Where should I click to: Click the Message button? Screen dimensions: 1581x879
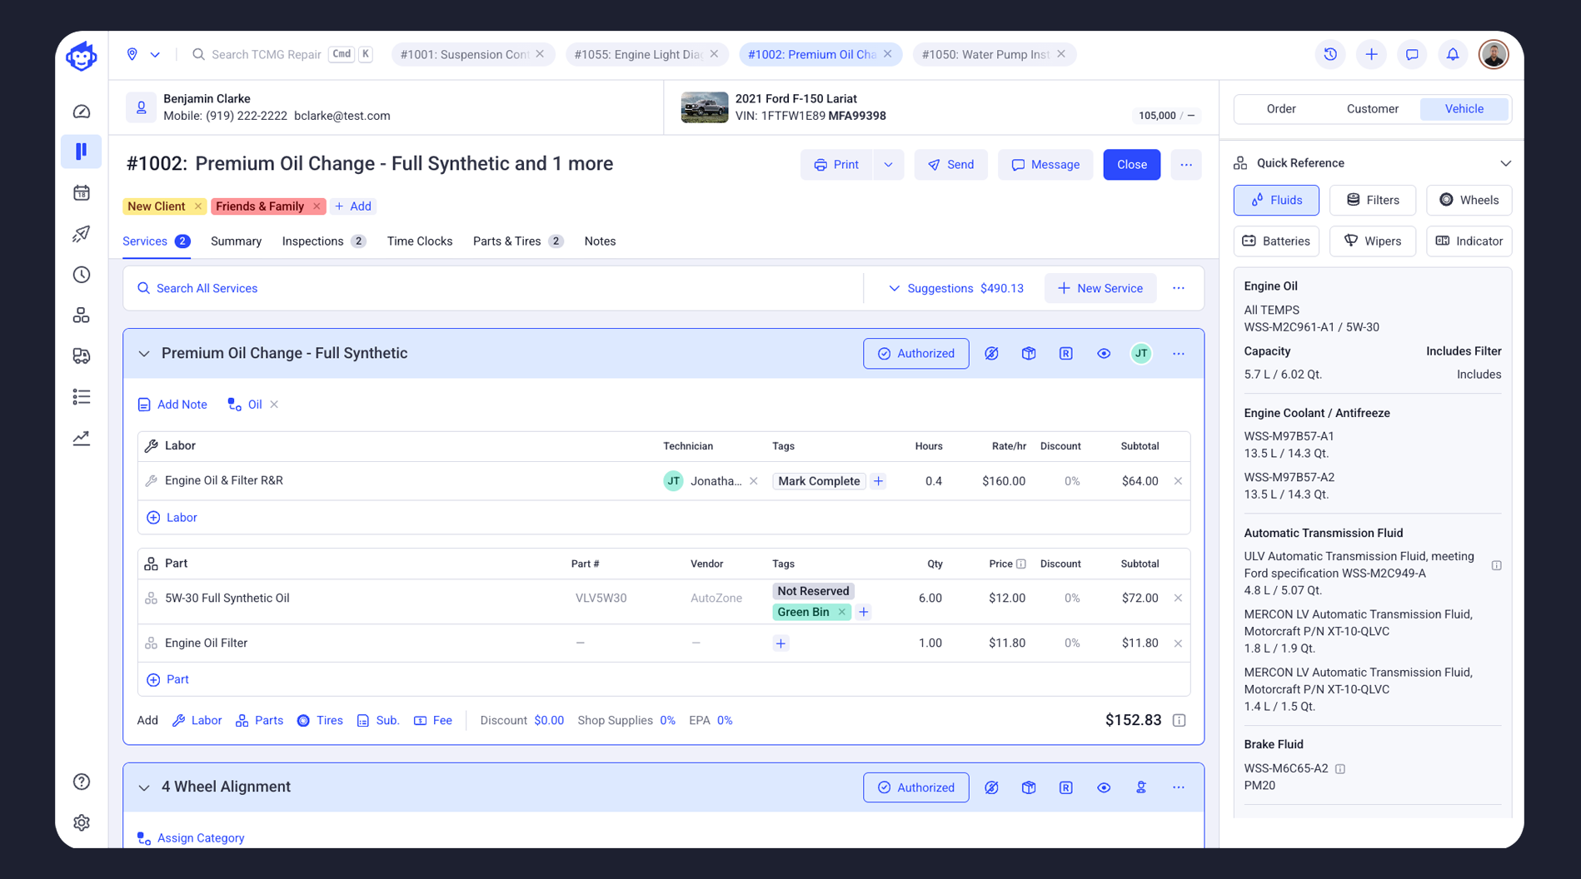(x=1045, y=165)
